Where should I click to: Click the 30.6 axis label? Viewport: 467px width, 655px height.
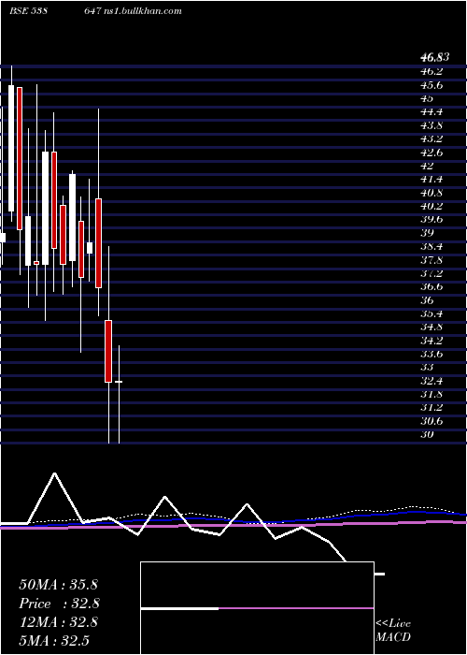pyautogui.click(x=432, y=421)
